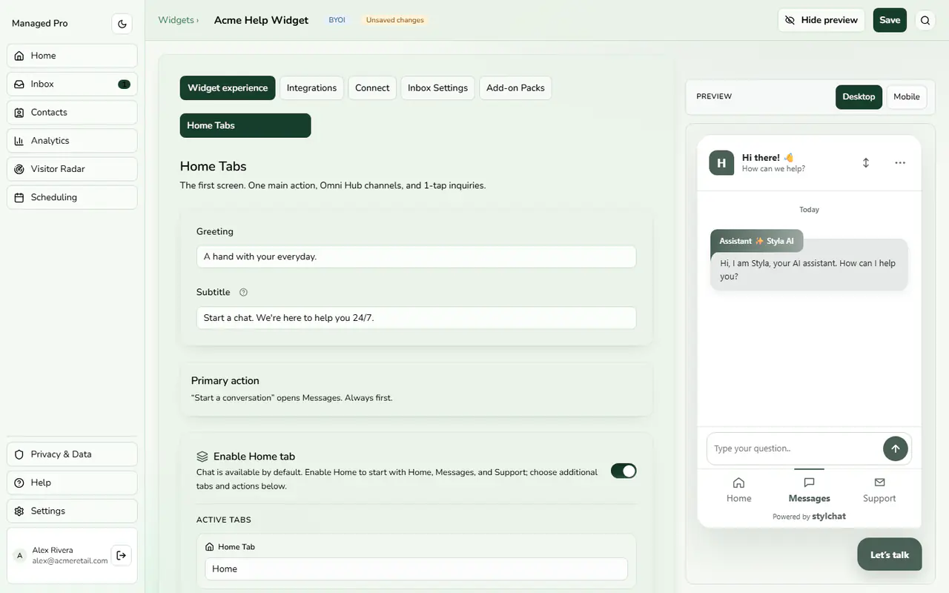Open Home in sidebar
The height and width of the screenshot is (593, 949).
[x=72, y=56]
